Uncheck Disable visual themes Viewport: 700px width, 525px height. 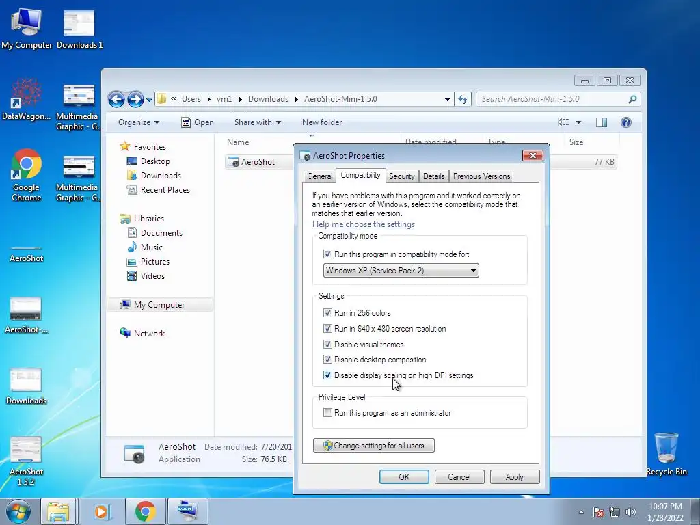pyautogui.click(x=327, y=345)
